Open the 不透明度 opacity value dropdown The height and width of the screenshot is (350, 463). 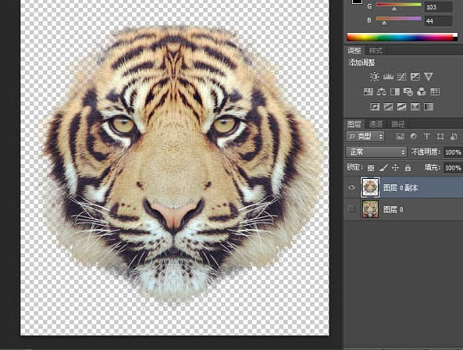click(453, 152)
